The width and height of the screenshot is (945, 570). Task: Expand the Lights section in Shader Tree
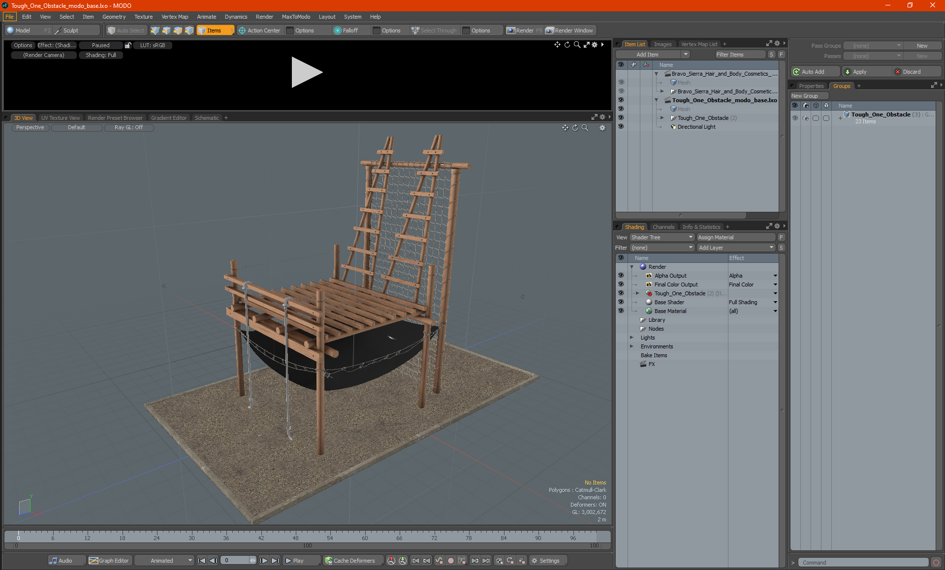coord(631,338)
